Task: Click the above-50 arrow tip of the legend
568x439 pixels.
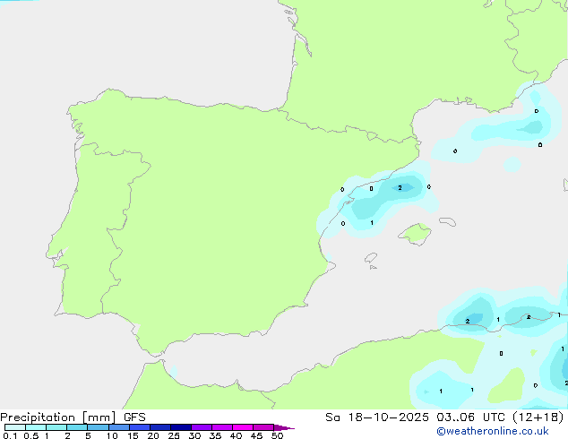Action: coord(284,427)
